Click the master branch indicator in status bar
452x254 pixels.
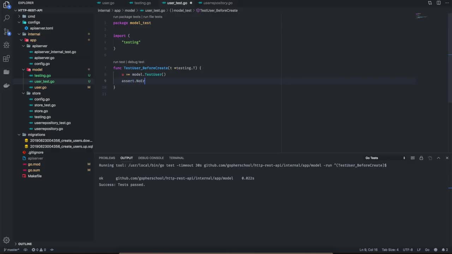[12, 250]
